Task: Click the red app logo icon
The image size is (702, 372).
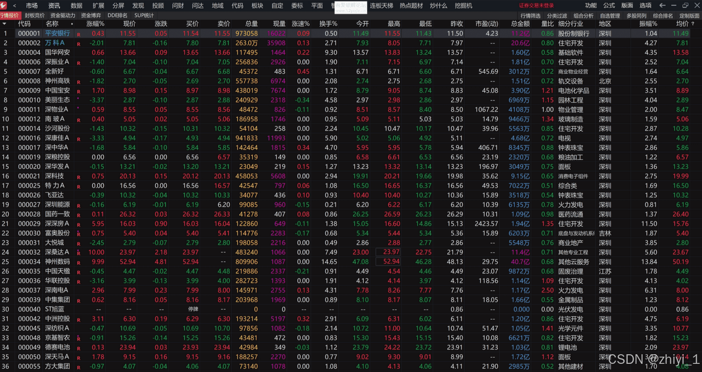Action: tap(4, 5)
